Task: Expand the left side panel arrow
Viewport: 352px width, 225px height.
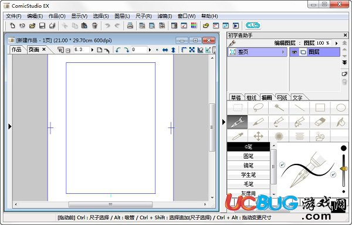Action: [9, 126]
